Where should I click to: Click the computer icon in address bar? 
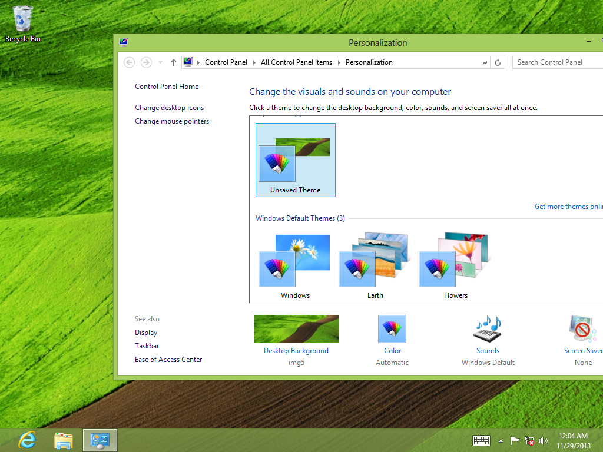[188, 62]
